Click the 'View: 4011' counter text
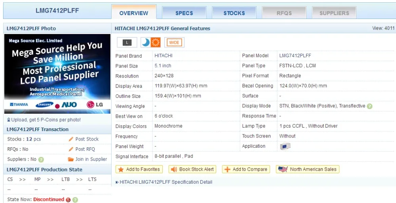This screenshot has height=203, width=396. pos(383,28)
